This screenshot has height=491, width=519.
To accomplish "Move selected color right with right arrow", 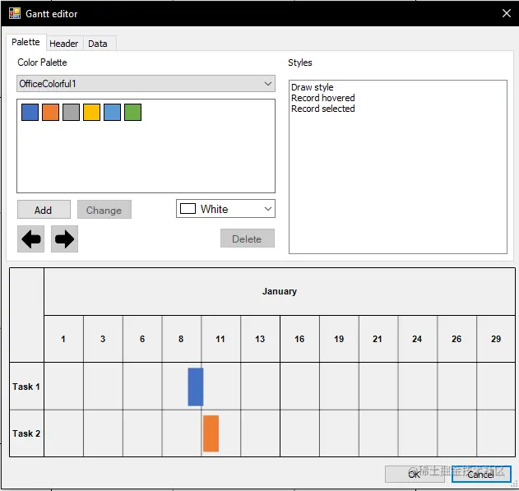I will [x=64, y=239].
